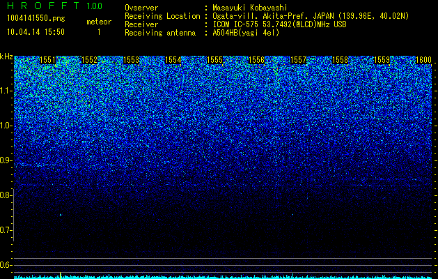Screen dimensions: 438x279
Task: Click the meteor count label
Action: [x=99, y=22]
